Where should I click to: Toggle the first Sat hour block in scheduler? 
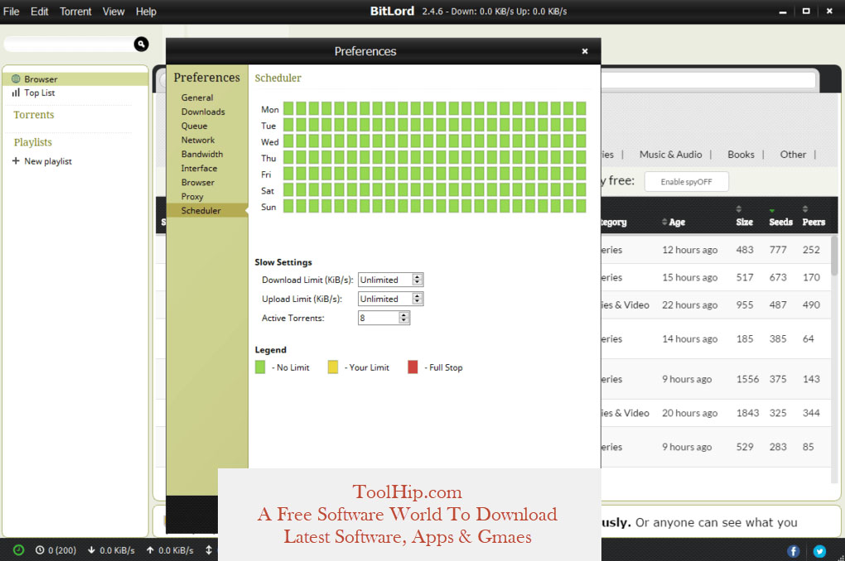pos(288,189)
